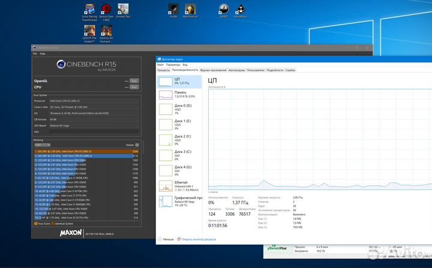Select the orange ranking row for Xeon E5-2683 v3
Image resolution: width=432 pixels, height=268 pixels.
tap(86, 151)
